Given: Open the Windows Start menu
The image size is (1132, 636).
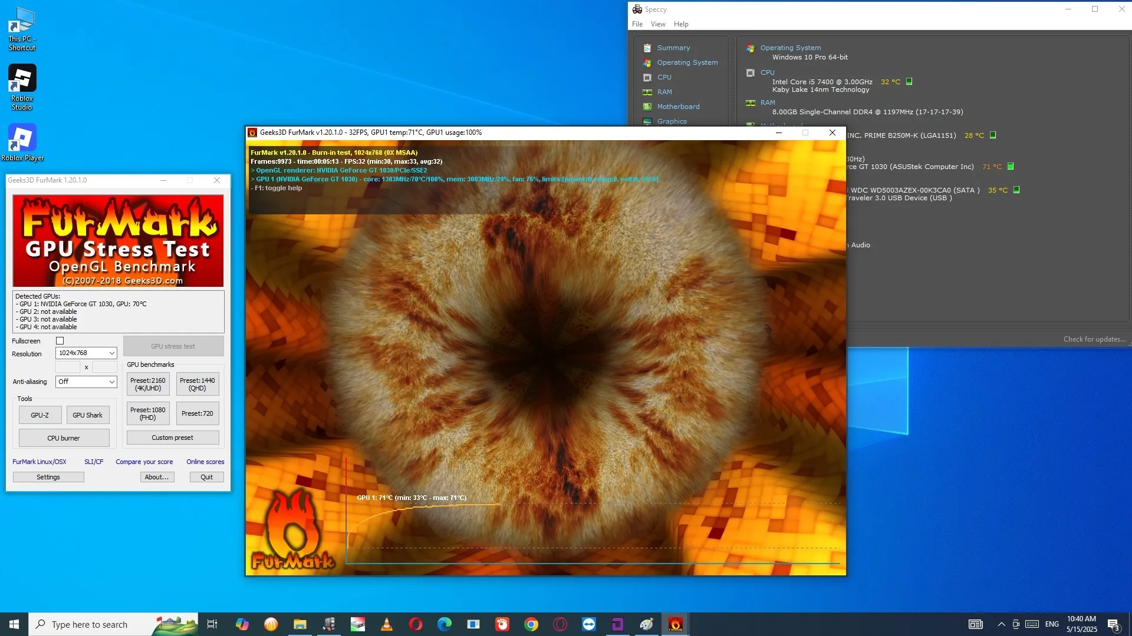Looking at the screenshot, I should point(14,624).
